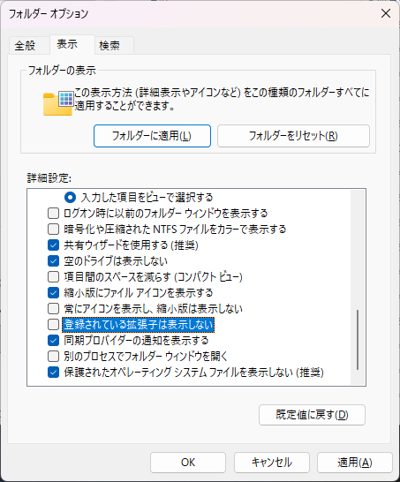Check 常にアイコンを表示し、縮小版は表示しない

click(x=53, y=309)
